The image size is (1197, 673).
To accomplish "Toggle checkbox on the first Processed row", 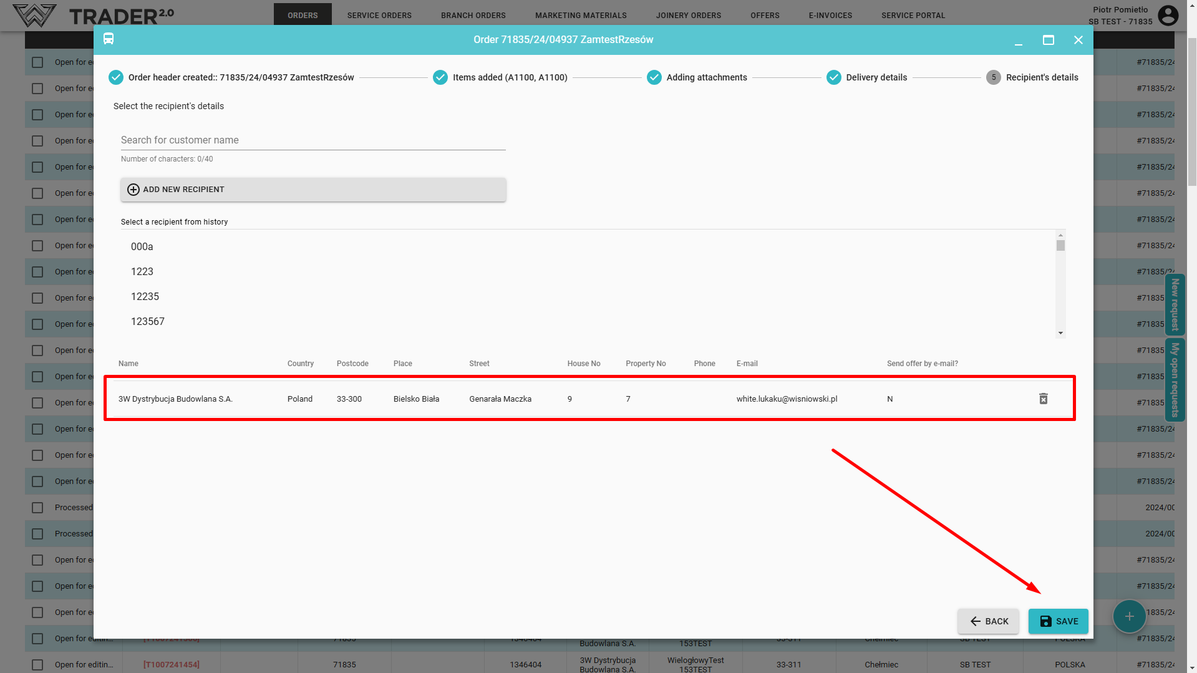I will click(37, 508).
